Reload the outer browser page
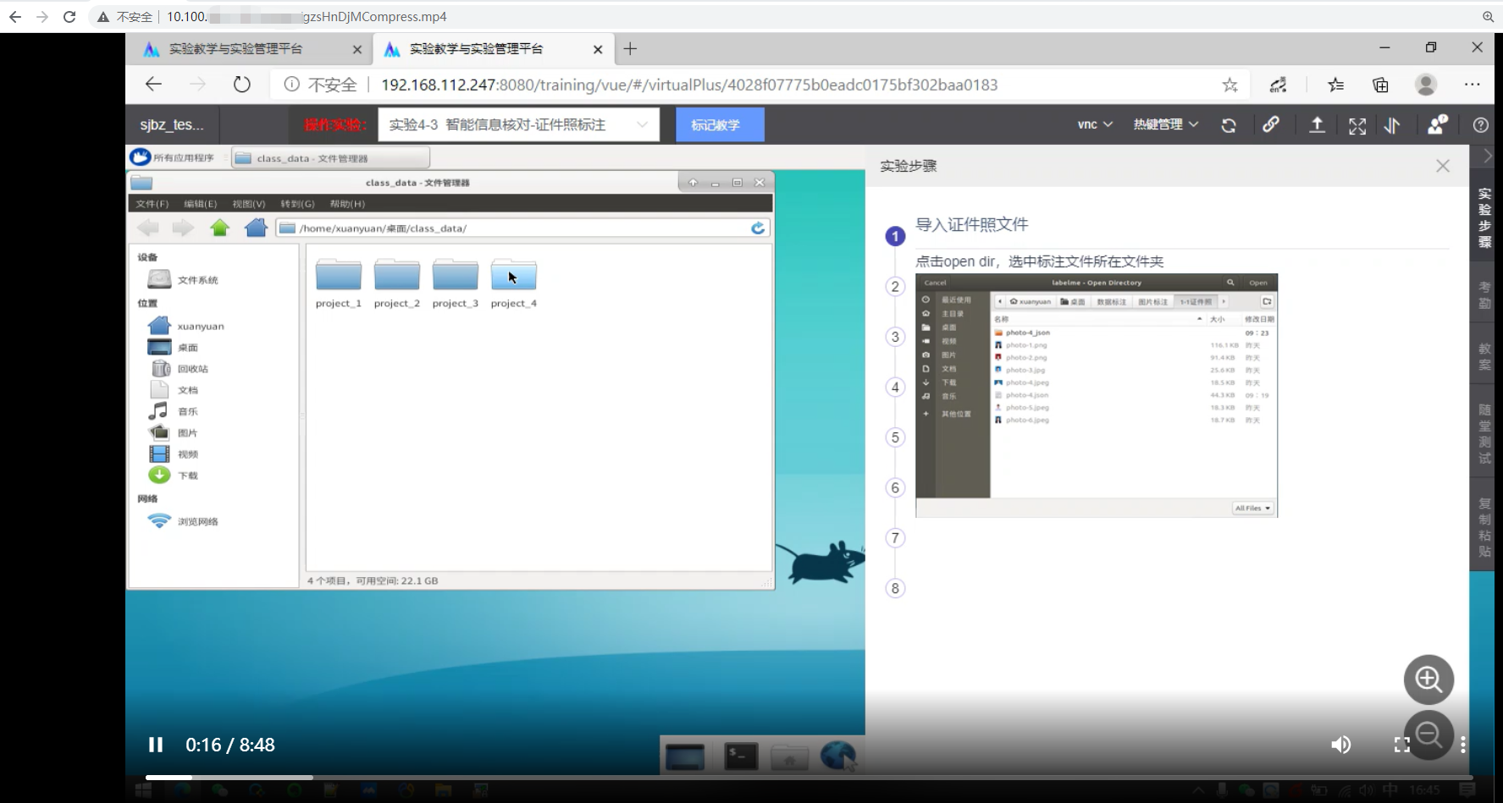 [x=69, y=17]
